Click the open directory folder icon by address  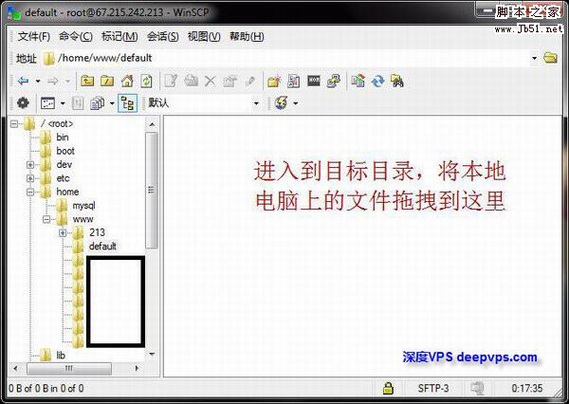(x=550, y=57)
